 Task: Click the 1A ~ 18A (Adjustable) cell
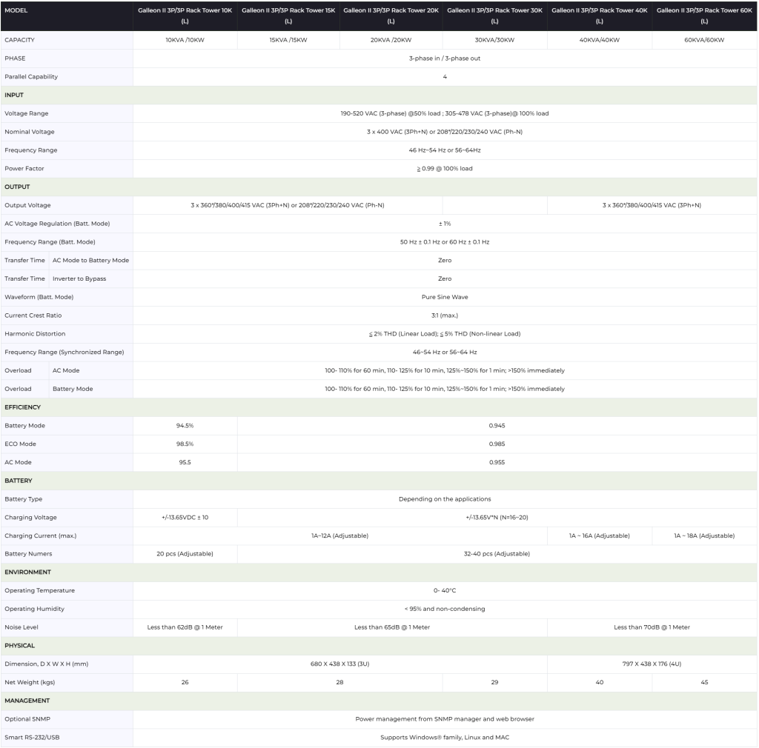coord(704,536)
